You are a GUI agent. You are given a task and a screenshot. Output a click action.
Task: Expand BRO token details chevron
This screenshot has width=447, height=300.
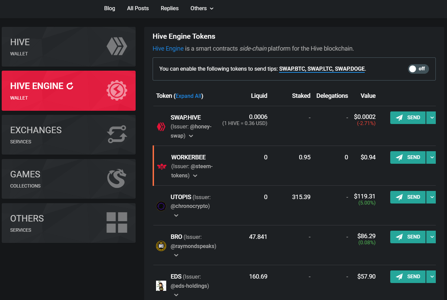point(176,255)
